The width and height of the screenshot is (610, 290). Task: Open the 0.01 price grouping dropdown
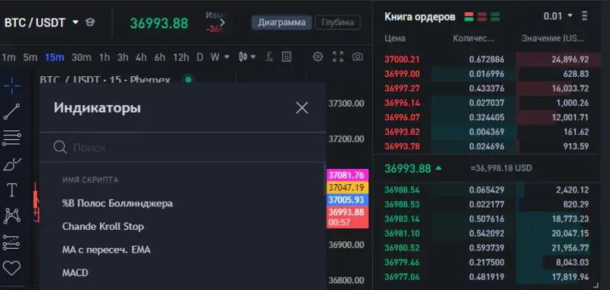click(558, 16)
